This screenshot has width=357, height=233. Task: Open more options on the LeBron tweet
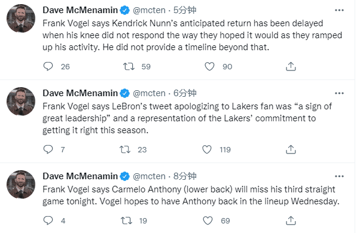coord(339,93)
